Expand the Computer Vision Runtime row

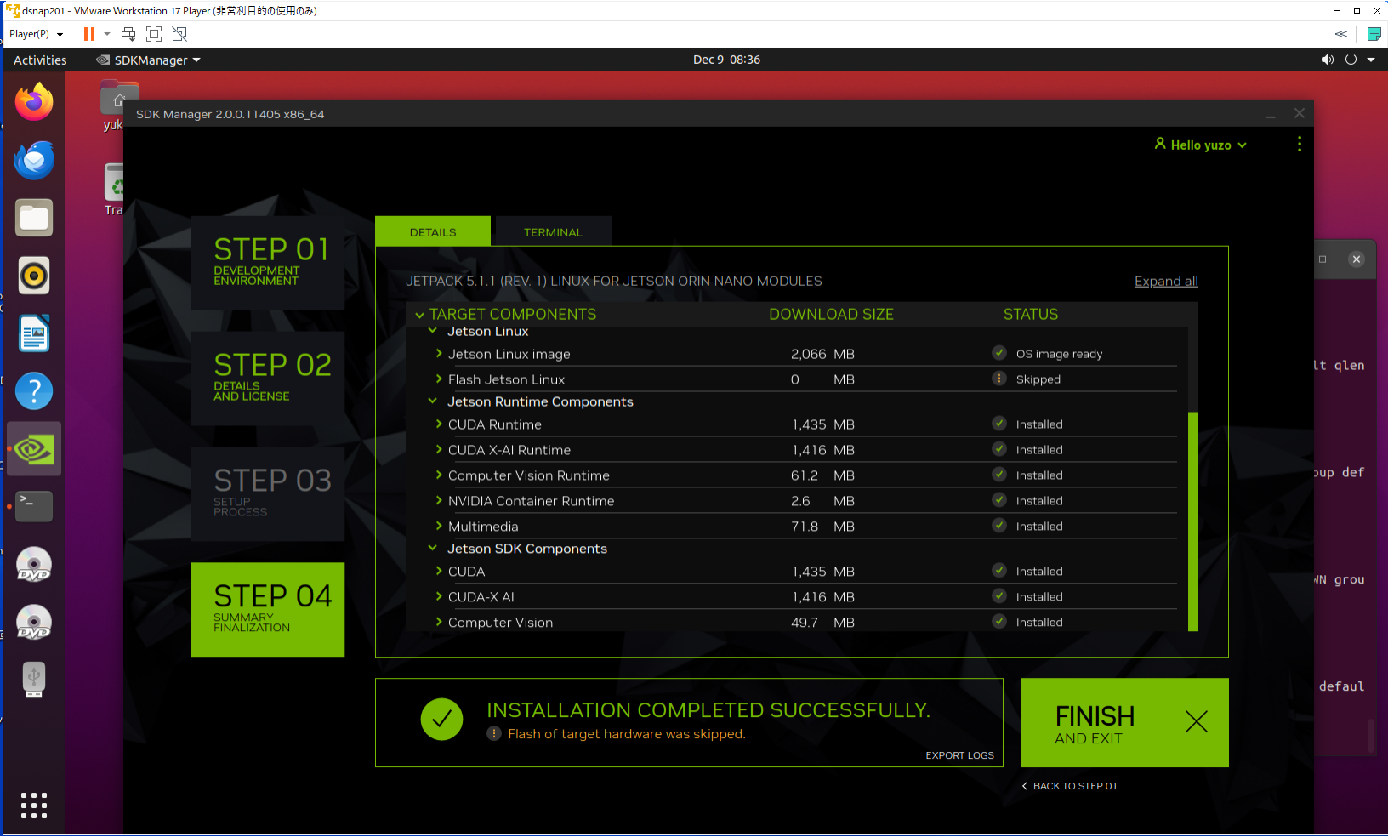[x=439, y=475]
